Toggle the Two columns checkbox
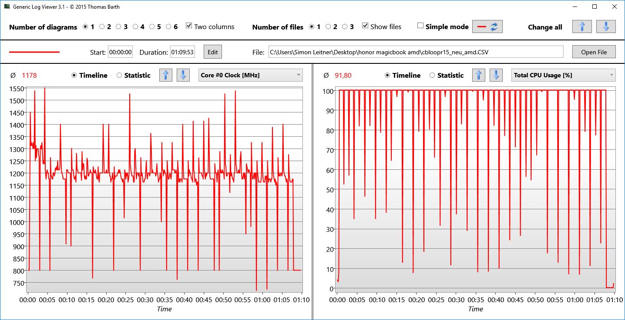 [188, 26]
